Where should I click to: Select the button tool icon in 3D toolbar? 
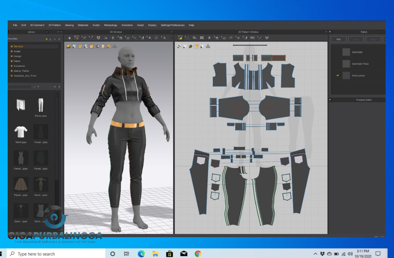[150, 38]
